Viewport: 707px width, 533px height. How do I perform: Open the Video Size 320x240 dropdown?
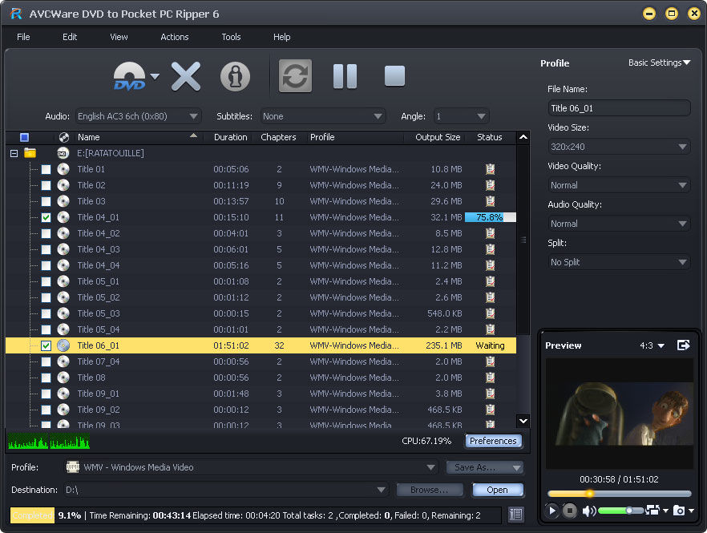coord(619,147)
